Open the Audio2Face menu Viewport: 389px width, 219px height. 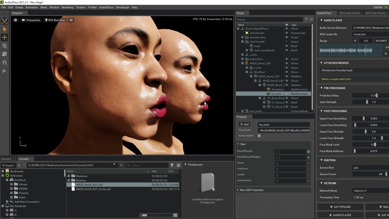point(106,8)
